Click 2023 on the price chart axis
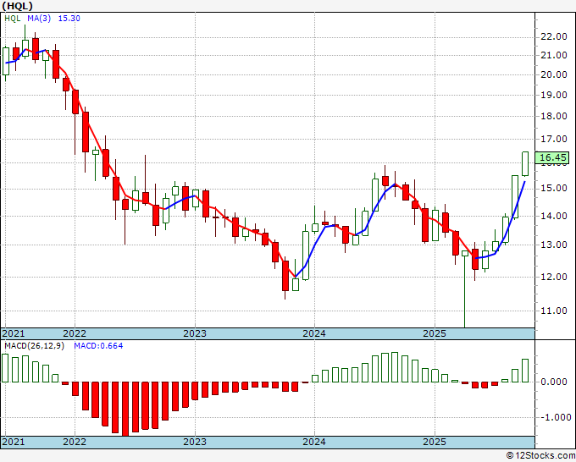 point(195,333)
